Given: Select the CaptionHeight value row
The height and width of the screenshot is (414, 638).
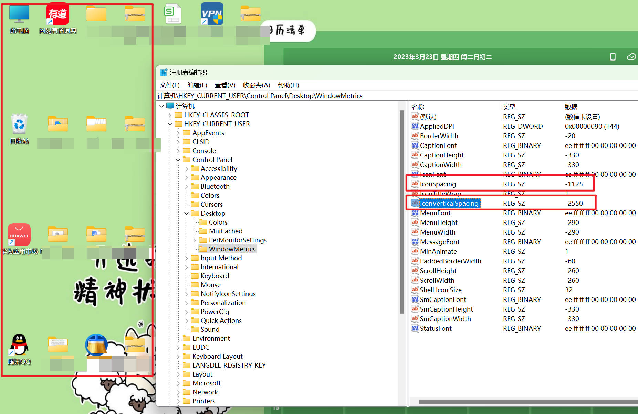Looking at the screenshot, I should tap(442, 155).
